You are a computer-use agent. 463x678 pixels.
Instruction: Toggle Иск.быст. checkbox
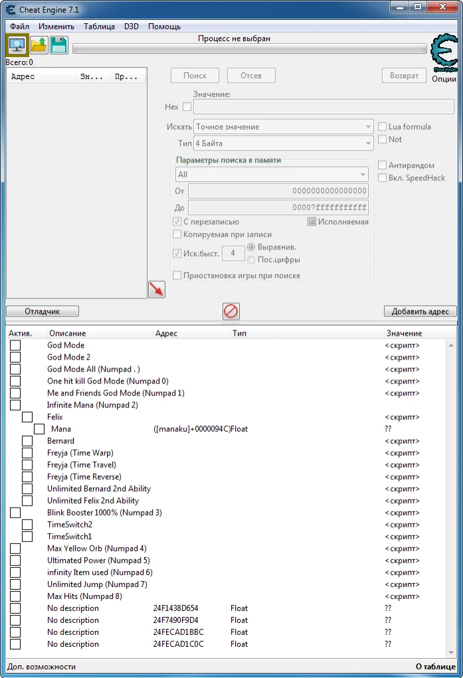[x=177, y=253]
